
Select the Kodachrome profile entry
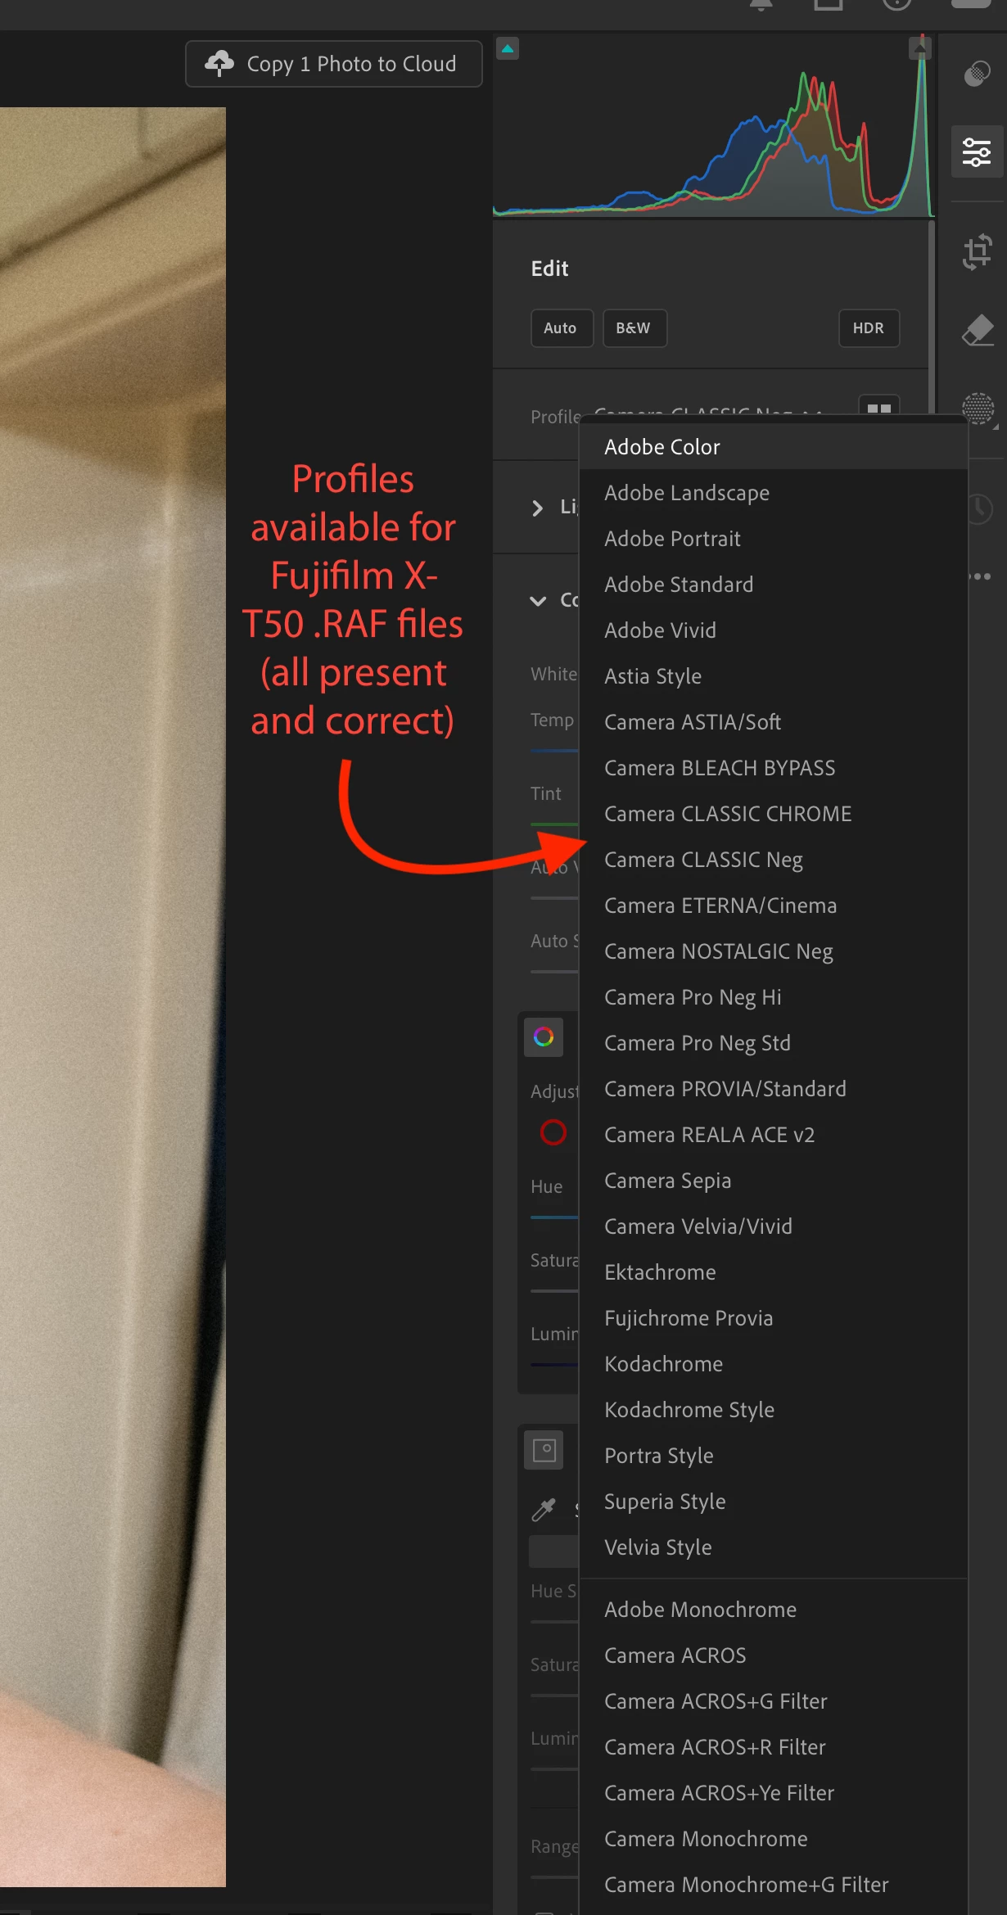pyautogui.click(x=774, y=1364)
